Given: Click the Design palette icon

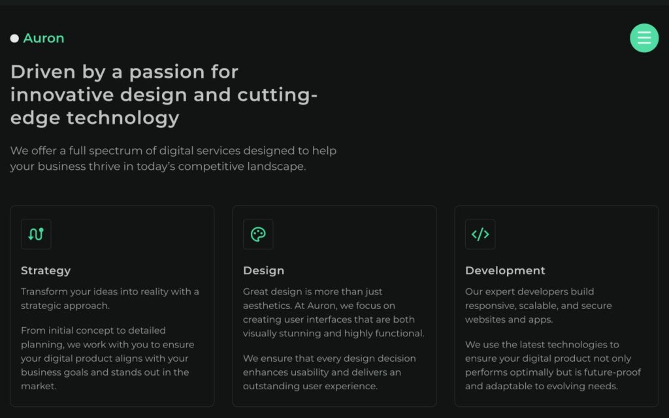Looking at the screenshot, I should point(258,234).
